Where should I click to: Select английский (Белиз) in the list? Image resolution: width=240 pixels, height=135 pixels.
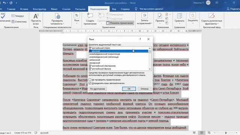118,69
